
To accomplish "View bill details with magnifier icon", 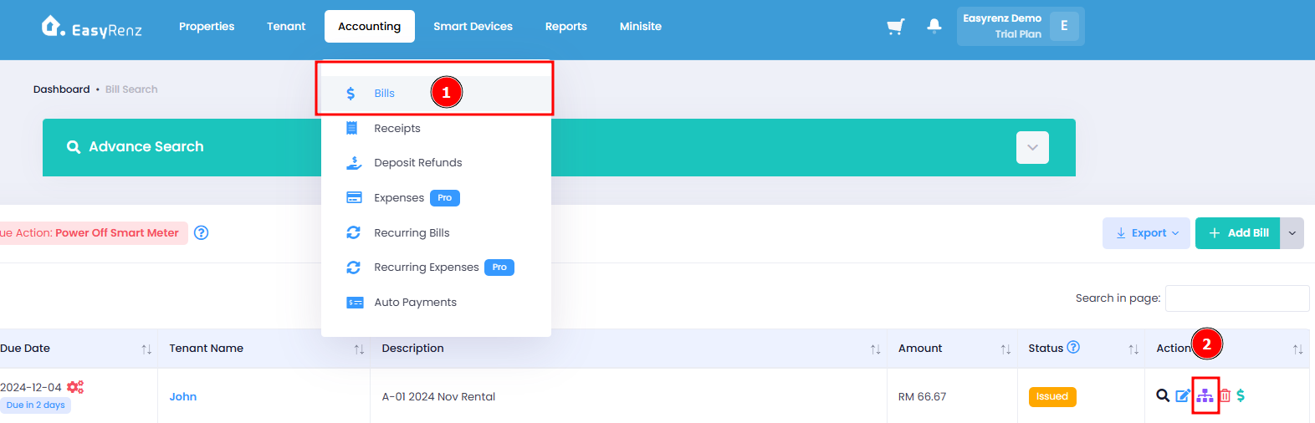I will (1163, 395).
